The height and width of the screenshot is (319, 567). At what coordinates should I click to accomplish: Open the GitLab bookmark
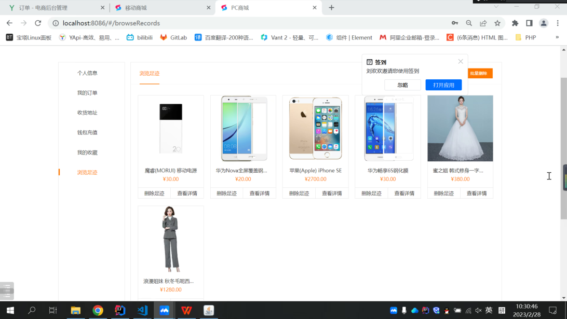pyautogui.click(x=173, y=37)
